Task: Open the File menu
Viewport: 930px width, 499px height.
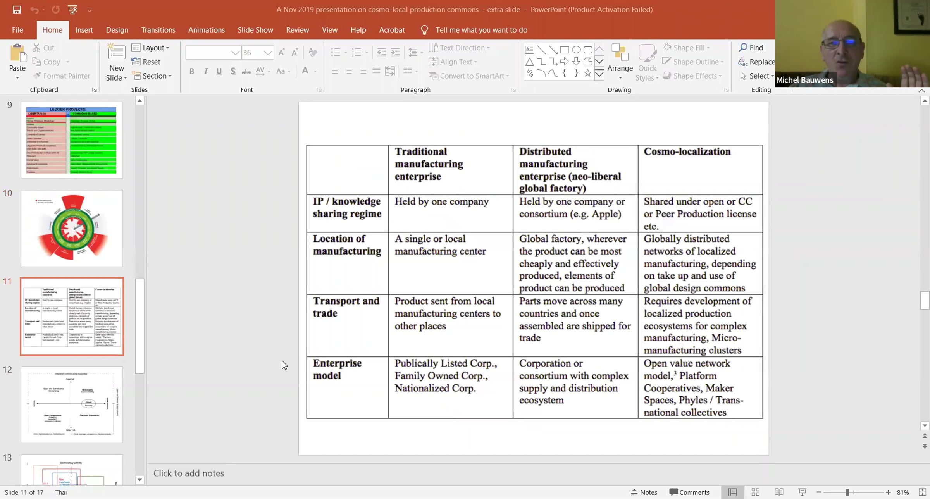Action: [x=17, y=30]
